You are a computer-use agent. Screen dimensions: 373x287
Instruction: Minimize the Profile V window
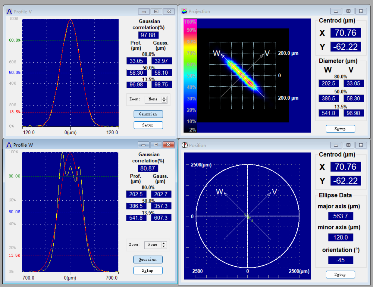144,11
